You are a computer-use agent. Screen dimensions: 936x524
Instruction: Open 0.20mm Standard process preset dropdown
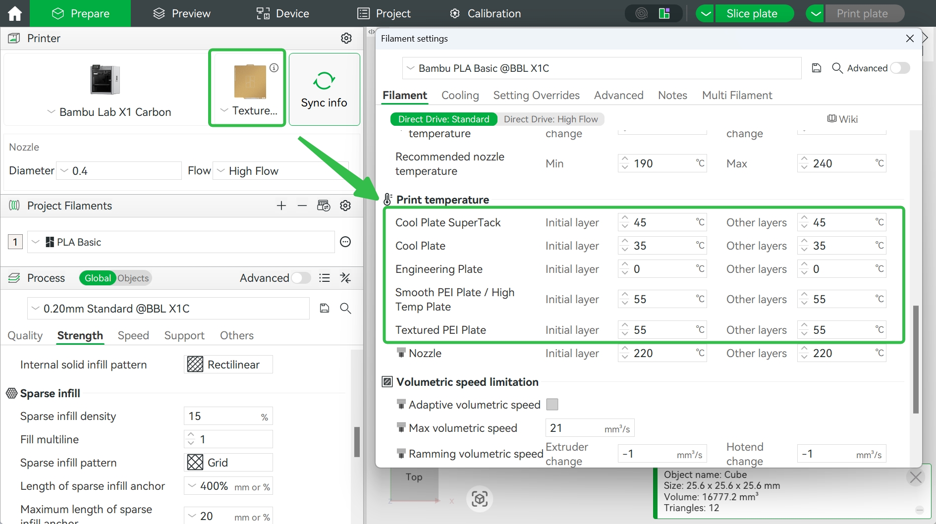168,309
